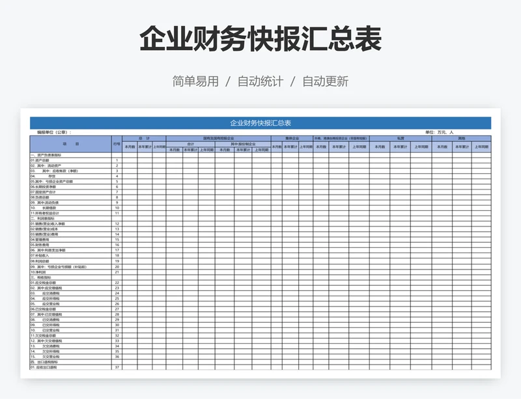Click 本年累计 header under 总计
This screenshot has height=399, width=521.
pos(145,147)
